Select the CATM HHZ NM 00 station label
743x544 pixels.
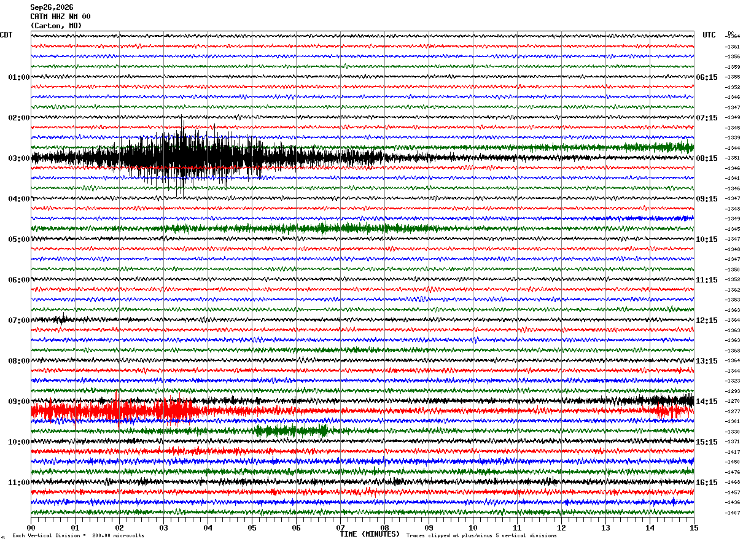pyautogui.click(x=60, y=17)
